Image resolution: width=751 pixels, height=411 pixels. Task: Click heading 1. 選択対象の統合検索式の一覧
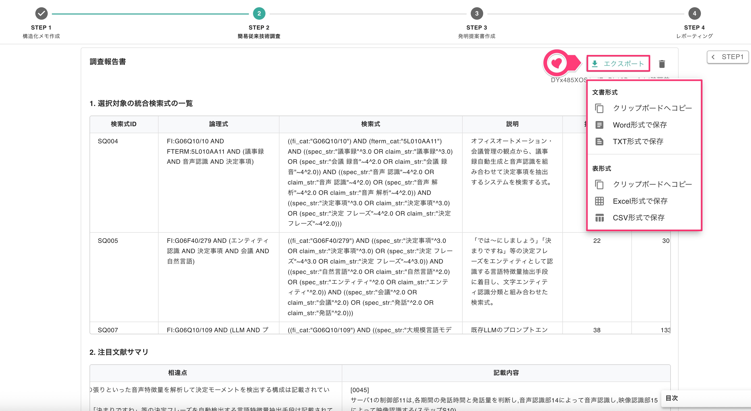(141, 103)
